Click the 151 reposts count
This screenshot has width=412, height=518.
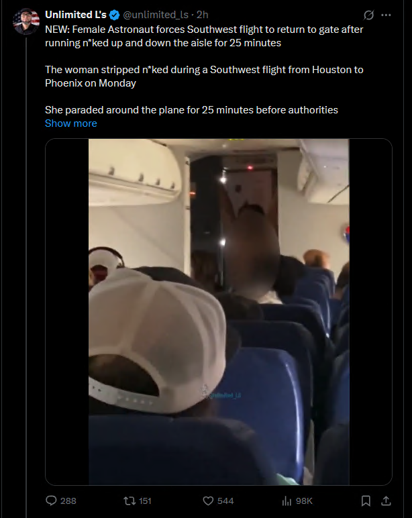click(x=145, y=501)
